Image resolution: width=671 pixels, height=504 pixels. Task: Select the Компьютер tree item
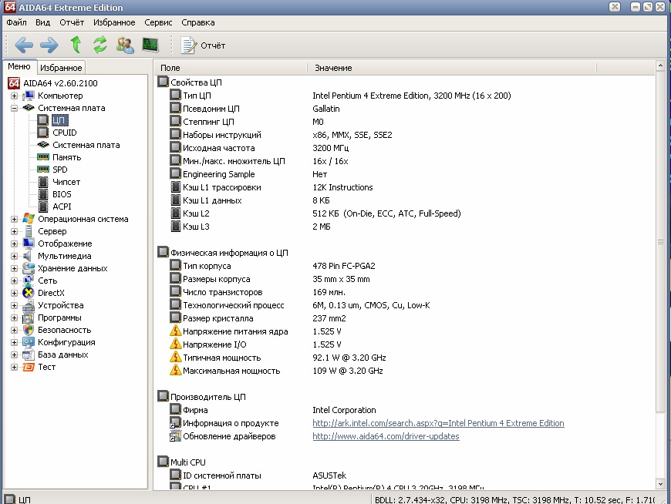click(x=60, y=96)
